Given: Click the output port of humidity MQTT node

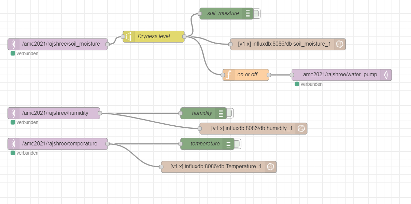Looking at the screenshot, I should (100, 113).
